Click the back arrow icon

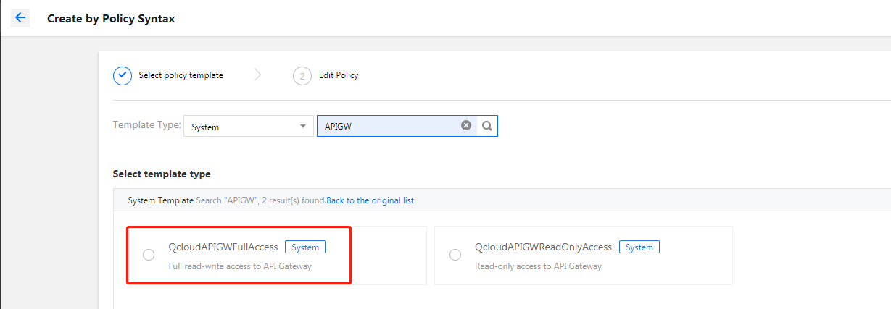[x=20, y=18]
